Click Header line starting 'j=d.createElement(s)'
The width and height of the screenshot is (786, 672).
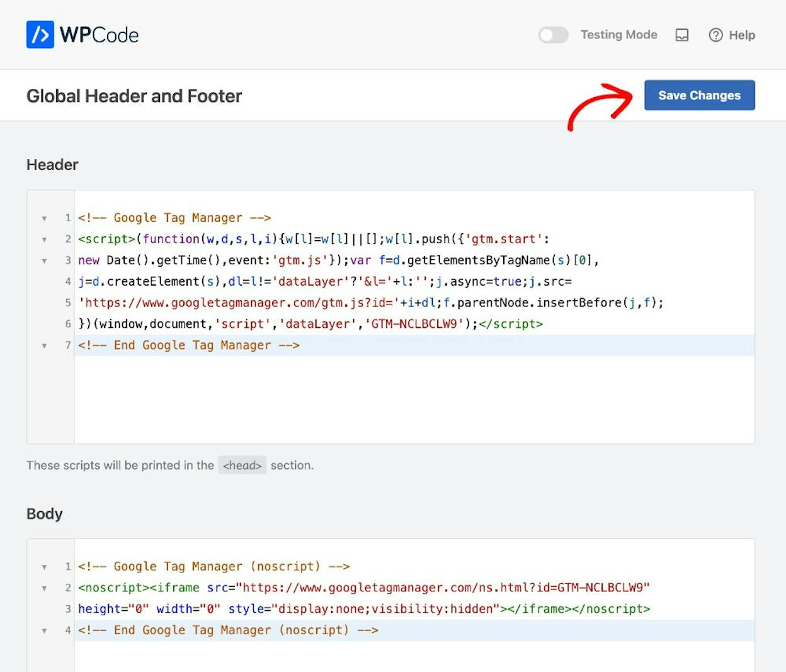click(x=325, y=281)
